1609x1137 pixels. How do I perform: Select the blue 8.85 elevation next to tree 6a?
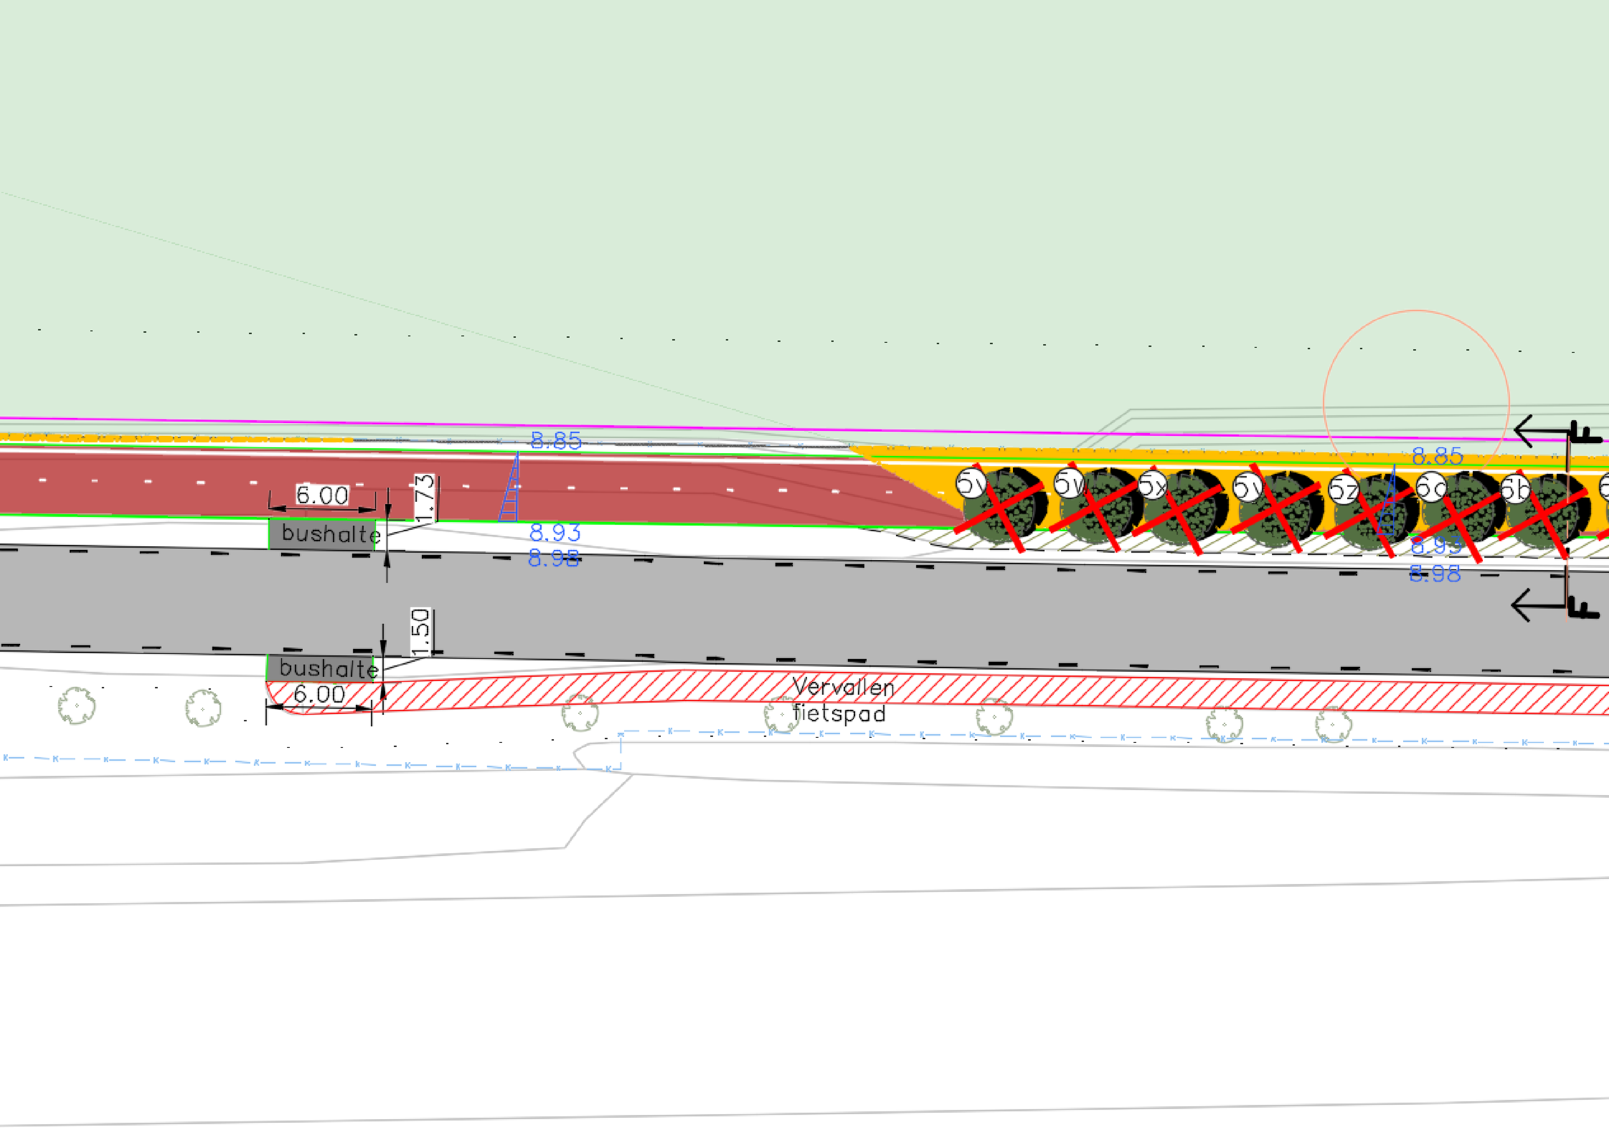pos(1438,457)
